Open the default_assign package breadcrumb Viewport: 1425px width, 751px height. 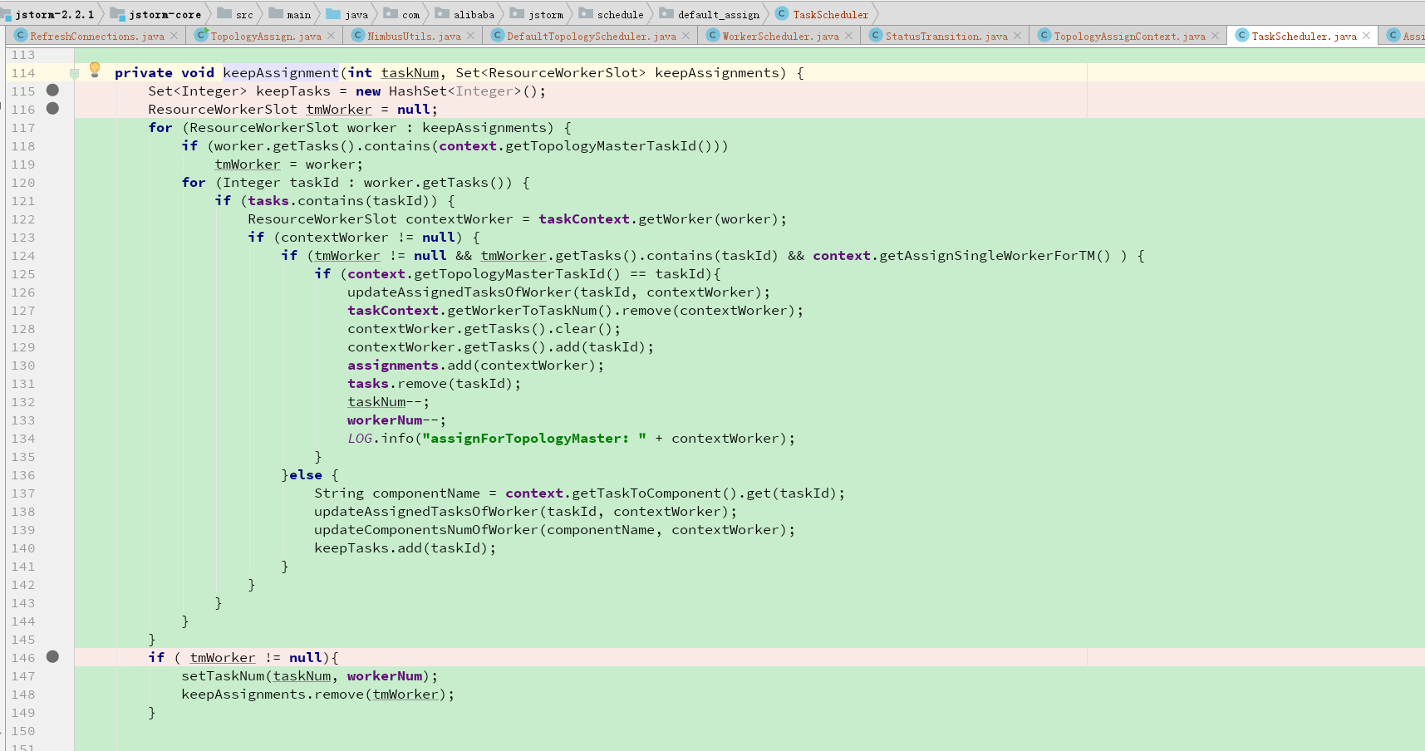click(x=719, y=14)
